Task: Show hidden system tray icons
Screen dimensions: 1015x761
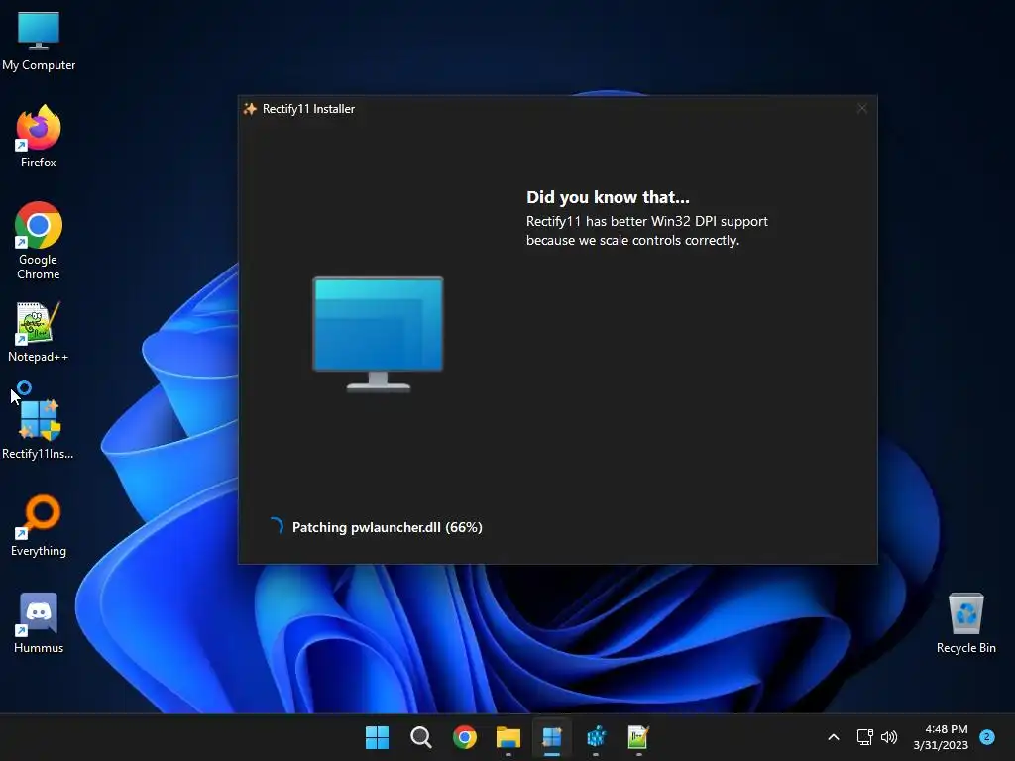Action: pyautogui.click(x=834, y=737)
